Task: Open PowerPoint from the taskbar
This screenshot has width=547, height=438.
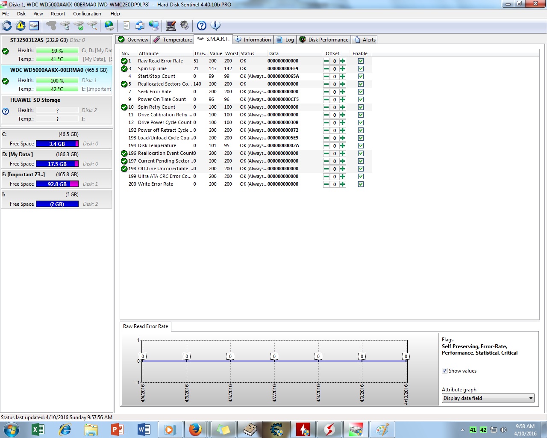Action: 118,429
